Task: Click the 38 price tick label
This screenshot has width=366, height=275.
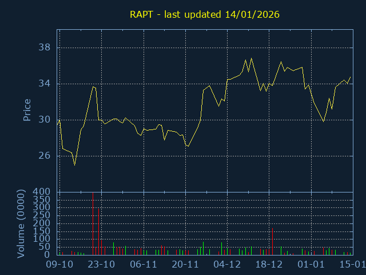Action: click(44, 48)
